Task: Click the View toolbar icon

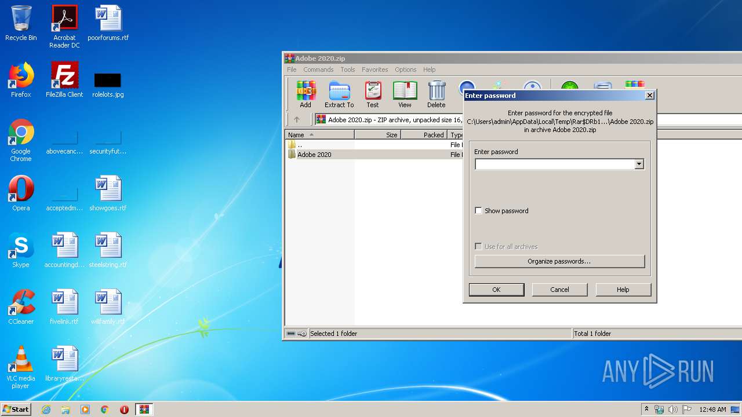Action: 405,94
